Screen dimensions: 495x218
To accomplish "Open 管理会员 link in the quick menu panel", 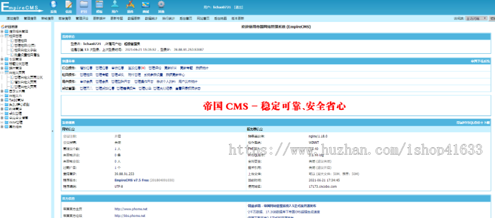I will pos(102,82).
